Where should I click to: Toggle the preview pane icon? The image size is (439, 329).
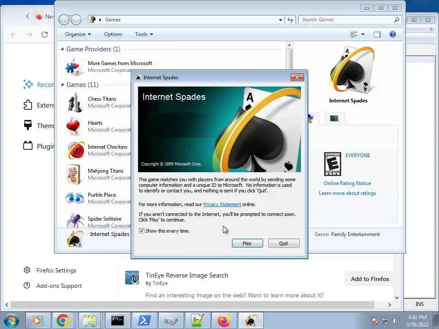coord(377,34)
